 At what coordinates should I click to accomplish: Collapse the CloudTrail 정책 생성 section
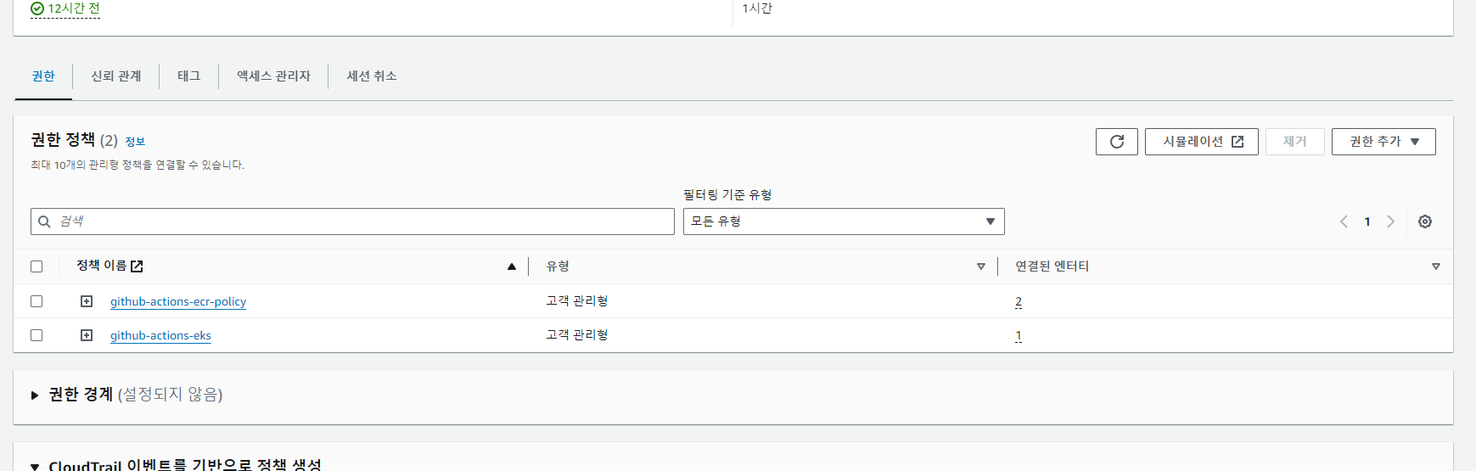(x=35, y=466)
